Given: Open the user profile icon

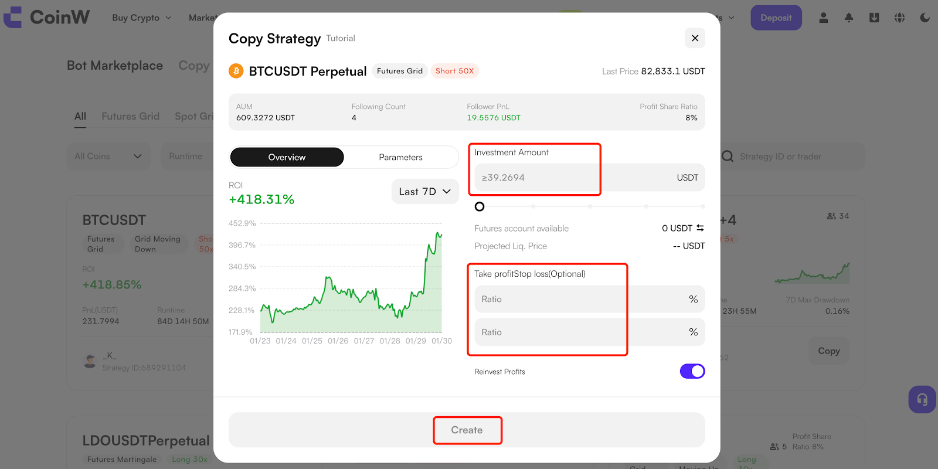Looking at the screenshot, I should tap(823, 18).
